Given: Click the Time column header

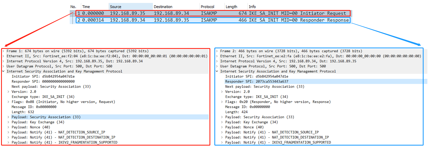Looking at the screenshot, I should (x=86, y=7).
